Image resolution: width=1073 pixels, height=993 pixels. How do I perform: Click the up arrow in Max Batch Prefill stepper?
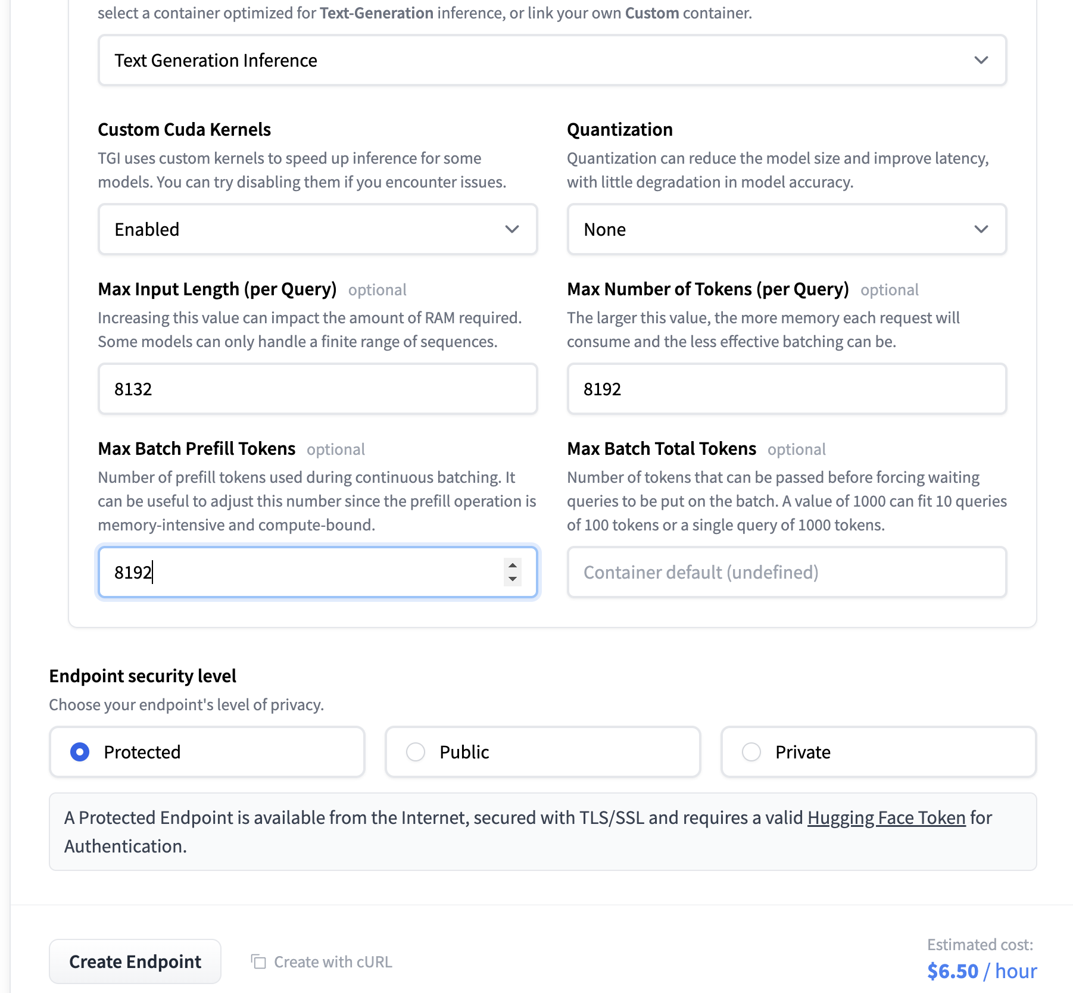(513, 565)
